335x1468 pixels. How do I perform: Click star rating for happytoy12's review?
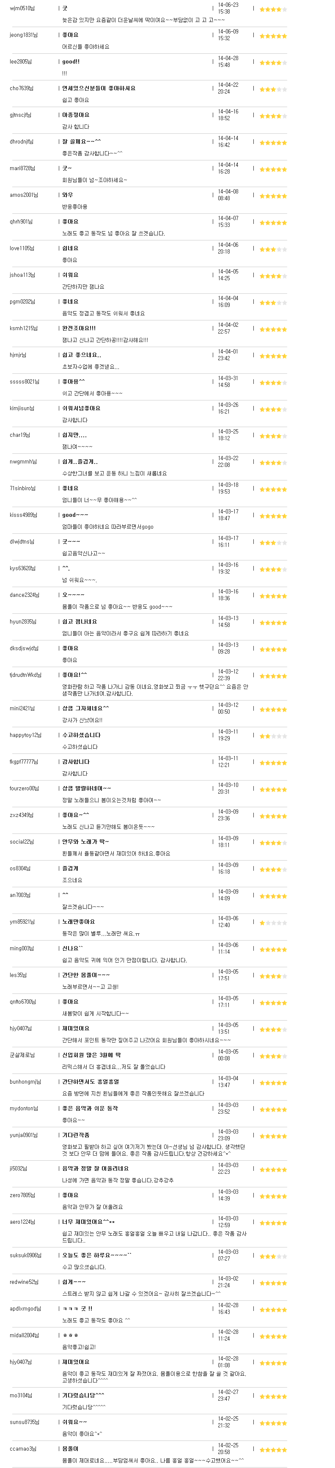pyautogui.click(x=273, y=736)
